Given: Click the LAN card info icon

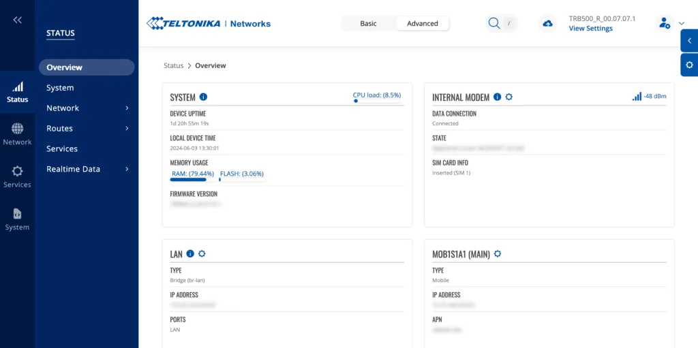Looking at the screenshot, I should (x=190, y=253).
